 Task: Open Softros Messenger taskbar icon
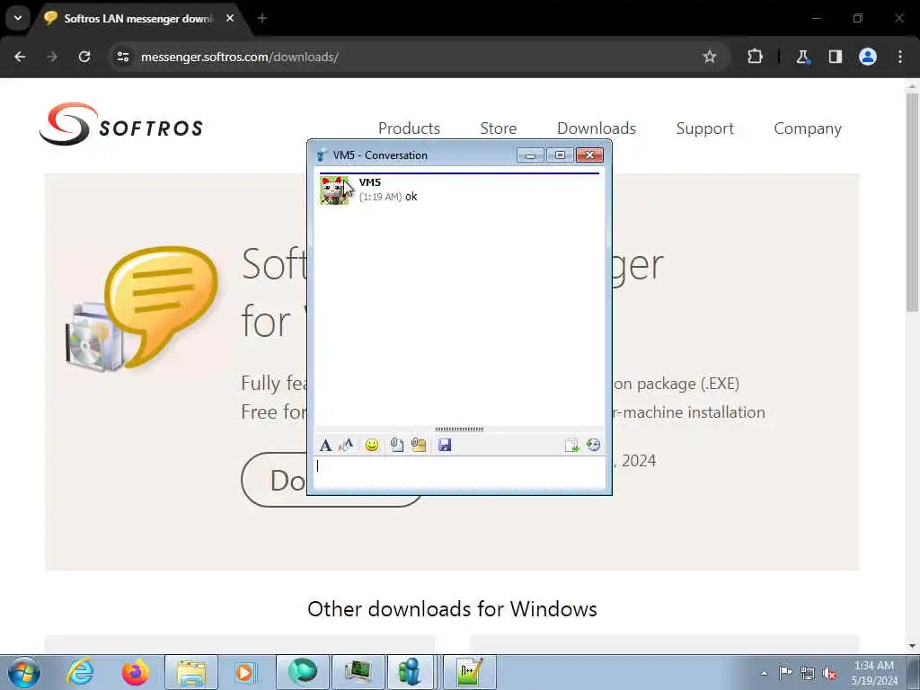click(411, 672)
